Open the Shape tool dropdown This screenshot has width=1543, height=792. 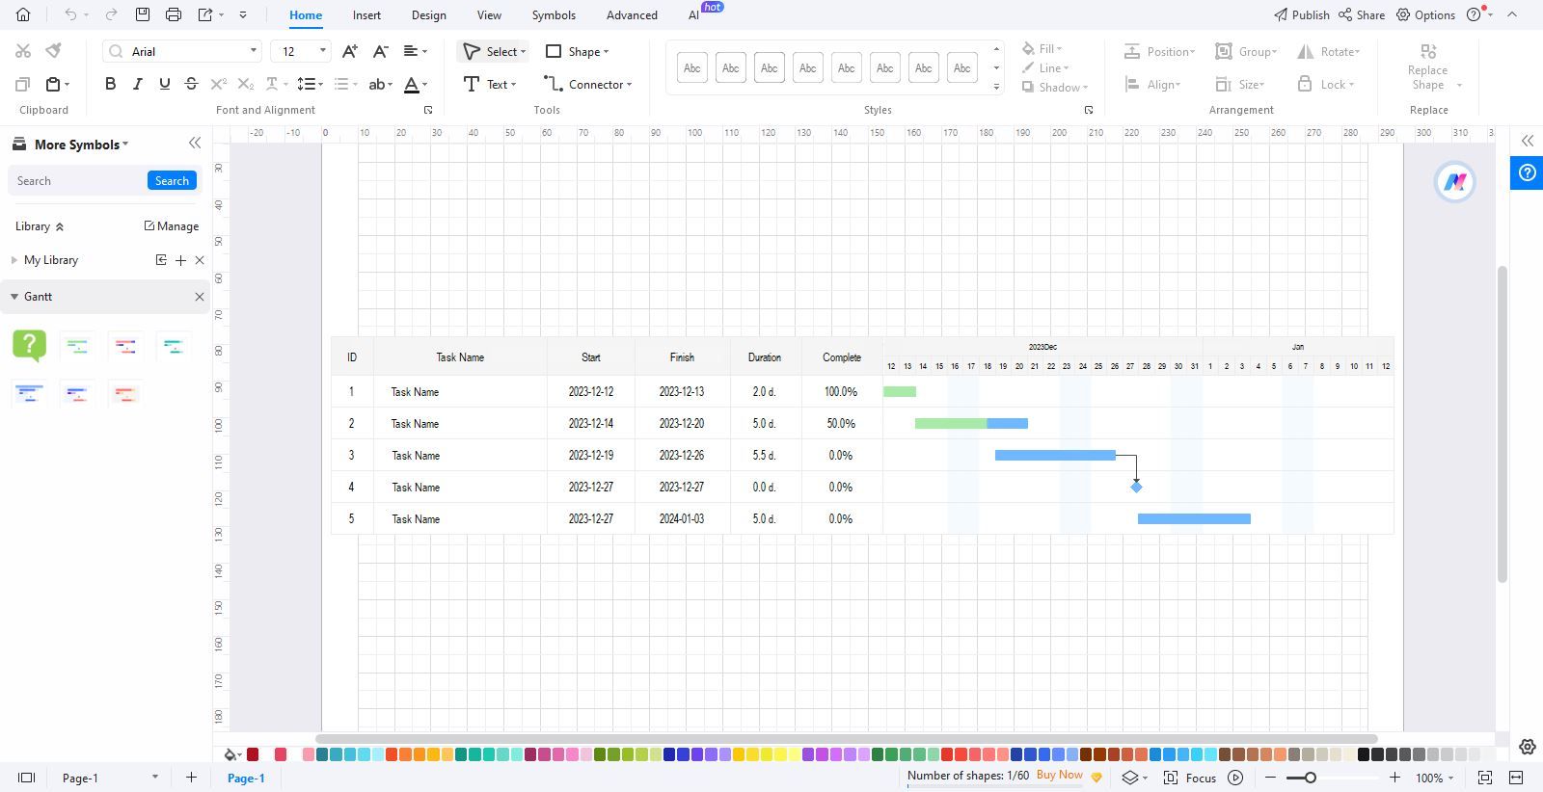(x=606, y=52)
